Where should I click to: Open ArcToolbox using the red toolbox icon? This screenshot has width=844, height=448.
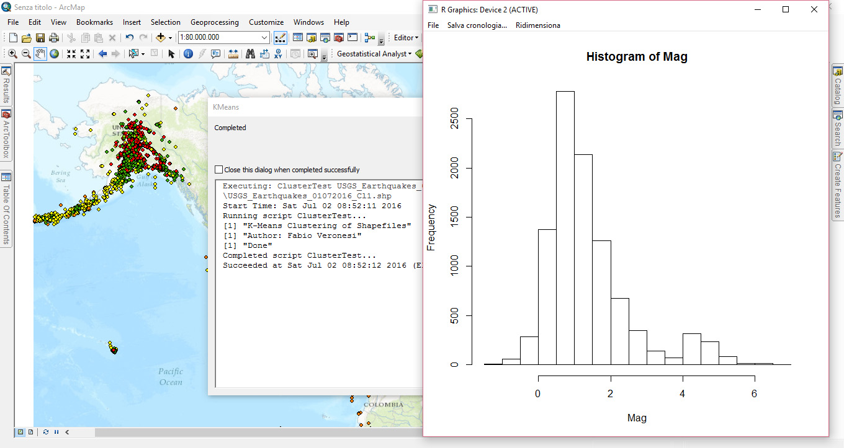(x=338, y=37)
